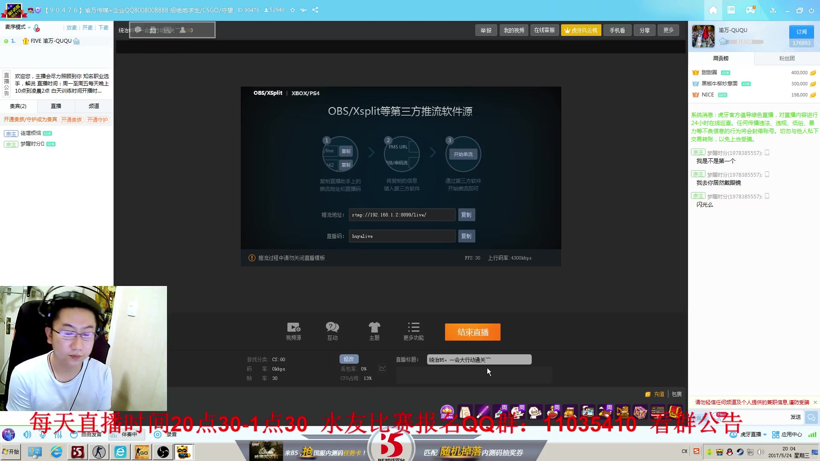The image size is (820, 461).
Task: Click the 下麦 link
Action: [103, 28]
